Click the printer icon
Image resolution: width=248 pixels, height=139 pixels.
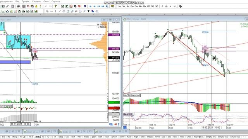point(18,6)
